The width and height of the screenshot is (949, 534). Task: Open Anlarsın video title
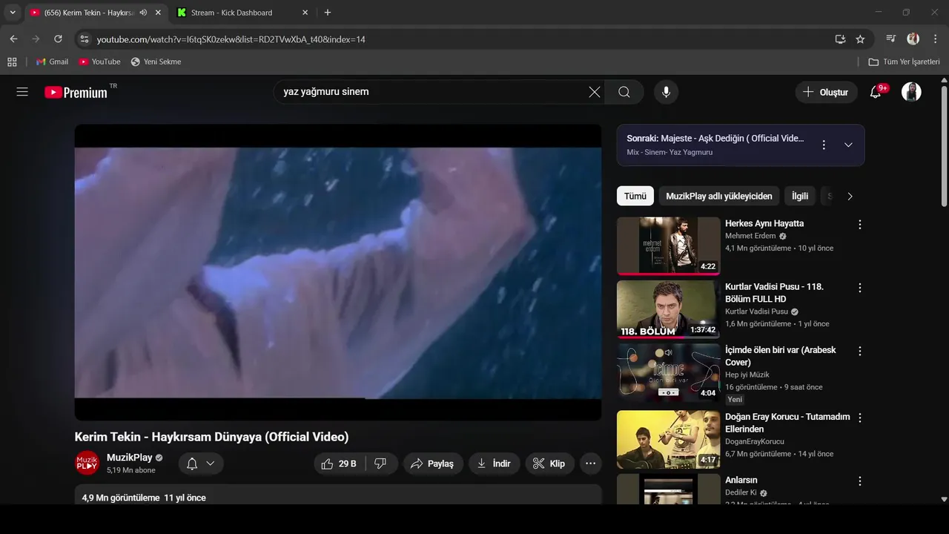pos(741,481)
